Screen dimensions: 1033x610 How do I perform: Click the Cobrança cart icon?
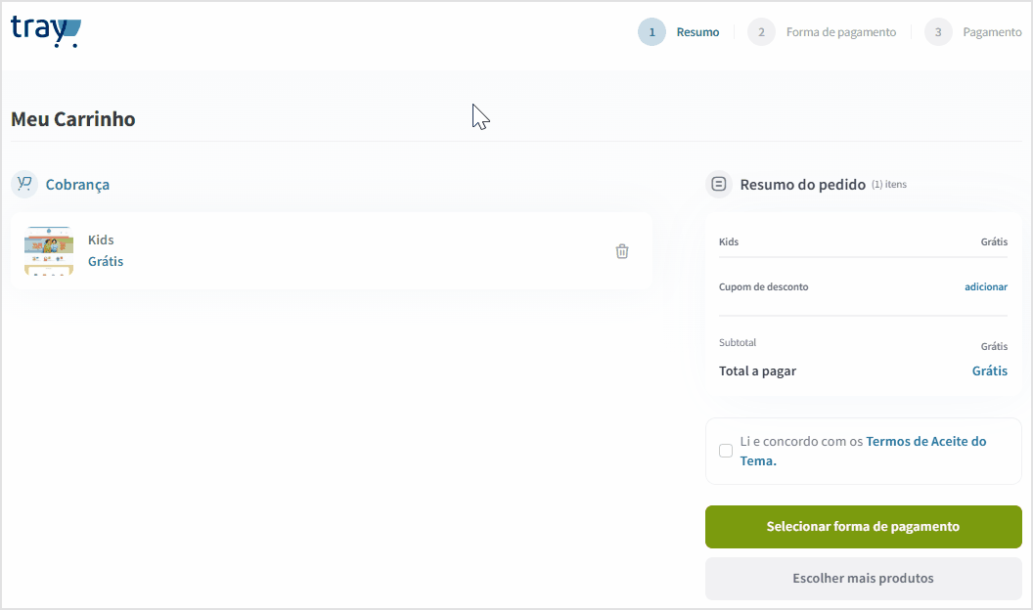24,184
